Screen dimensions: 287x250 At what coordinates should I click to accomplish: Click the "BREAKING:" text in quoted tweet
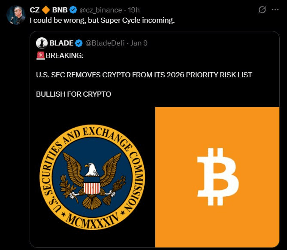click(64, 55)
